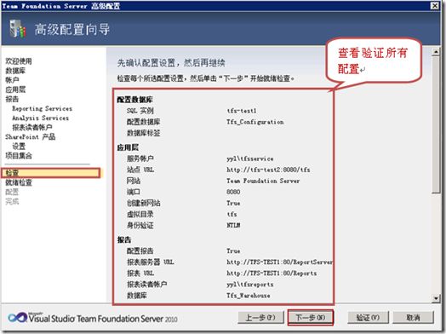This screenshot has width=446, height=334.
Task: Click the 先确认配置设置 page heading
Action: pos(171,63)
